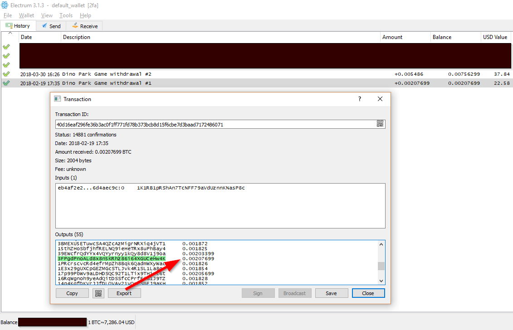This screenshot has height=330, width=513.
Task: Click the Size: 2004 bytes text
Action: (73, 160)
